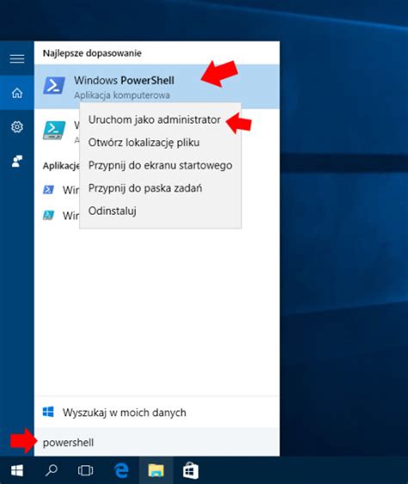Click the search box containing powershell
This screenshot has height=484, width=408.
[x=157, y=442]
